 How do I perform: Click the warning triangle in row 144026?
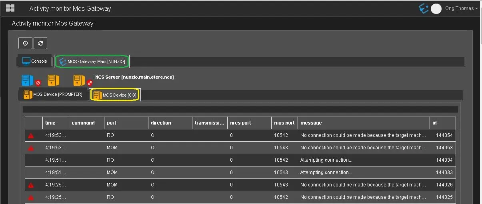(31, 185)
